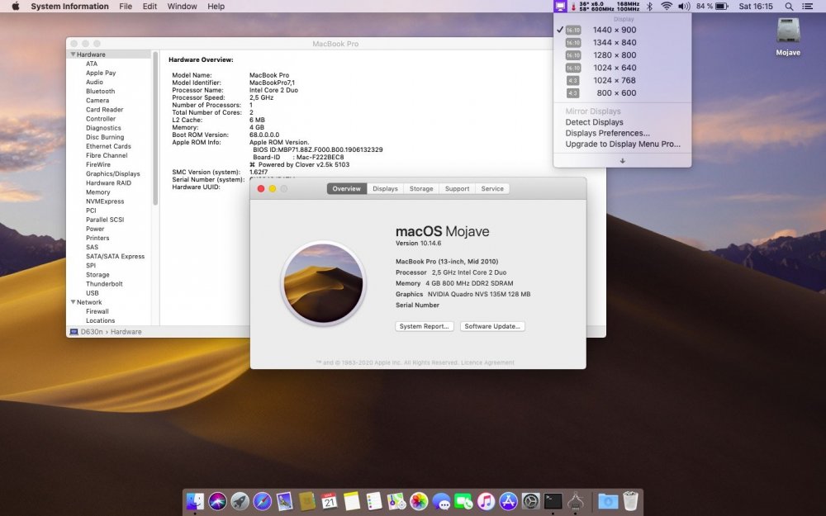The height and width of the screenshot is (516, 826).
Task: Switch to the Storage tab
Action: [421, 188]
